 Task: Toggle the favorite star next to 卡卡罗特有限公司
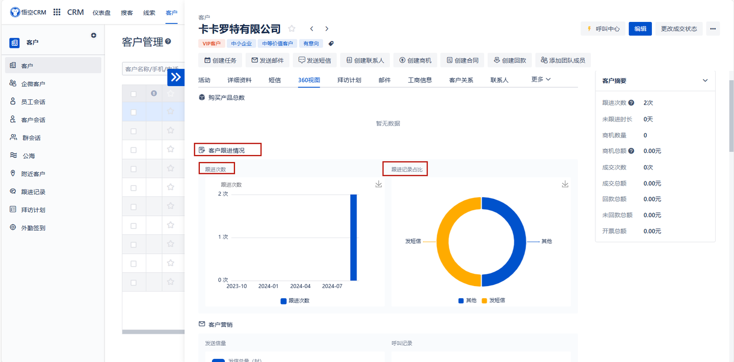tap(291, 29)
